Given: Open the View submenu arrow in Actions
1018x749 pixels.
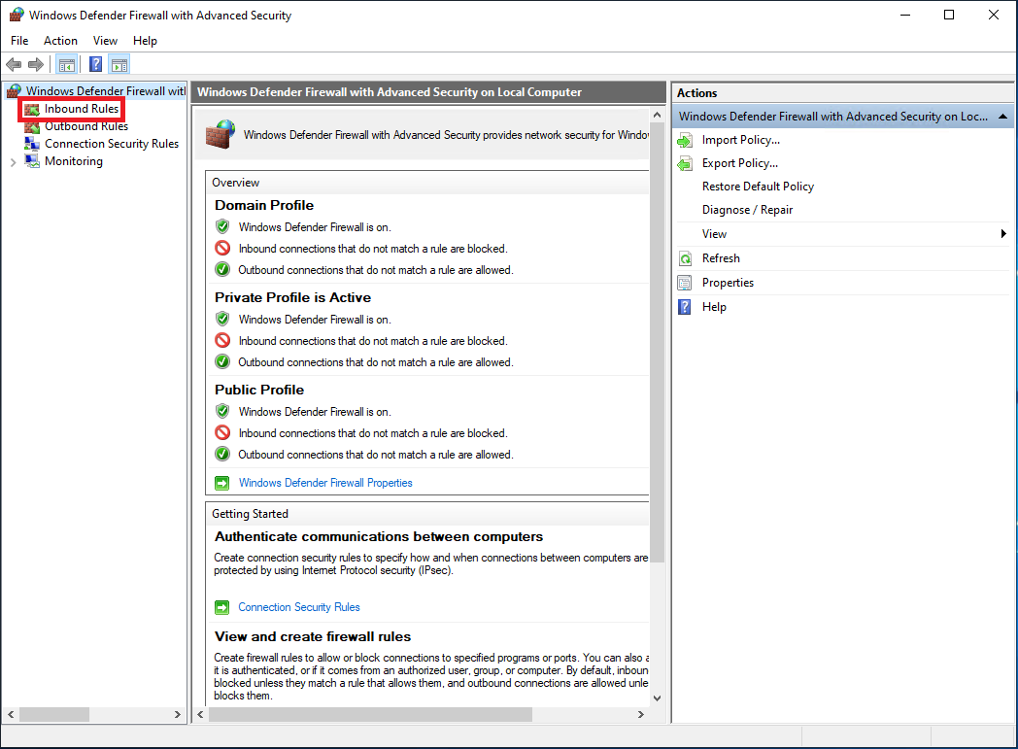Looking at the screenshot, I should pyautogui.click(x=1003, y=234).
